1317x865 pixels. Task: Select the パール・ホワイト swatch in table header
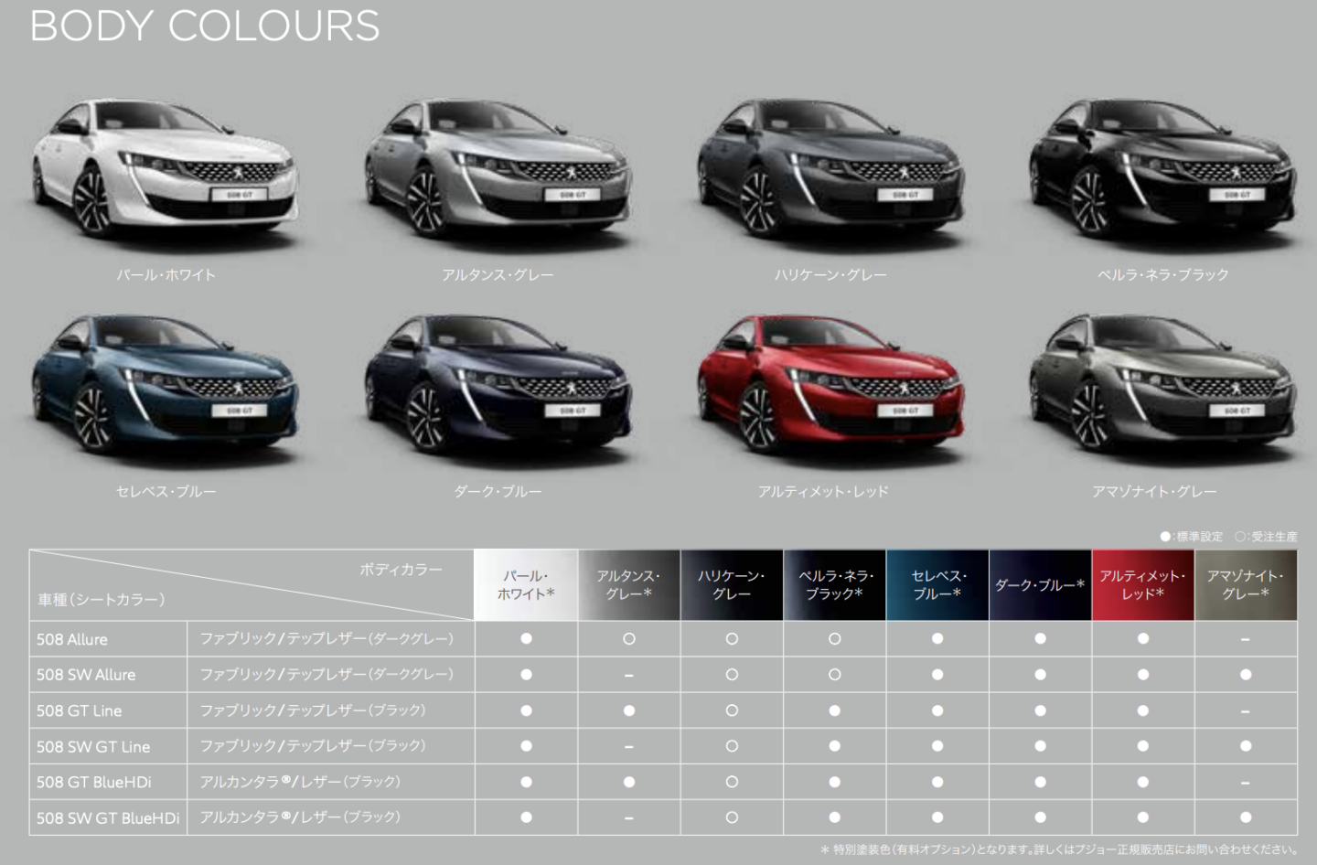tap(526, 585)
